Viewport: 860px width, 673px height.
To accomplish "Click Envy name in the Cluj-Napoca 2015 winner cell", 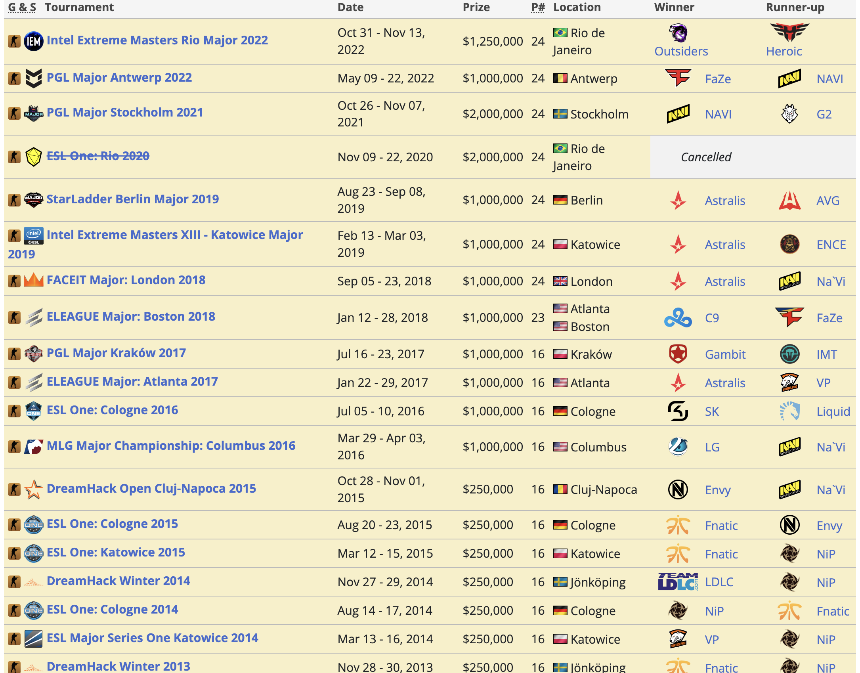I will click(x=718, y=490).
